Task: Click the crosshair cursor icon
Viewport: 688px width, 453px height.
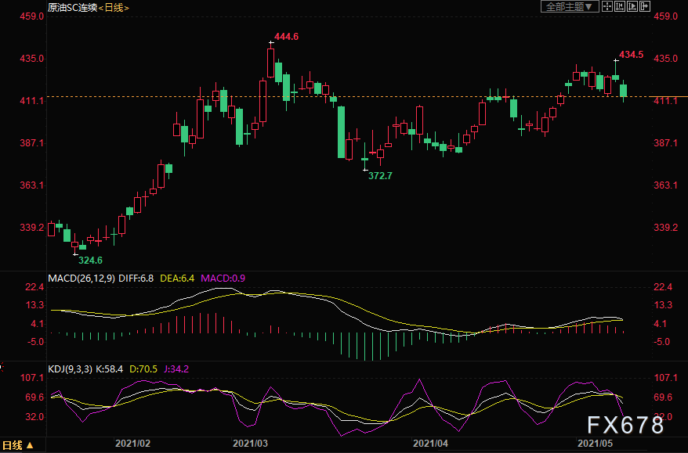Action: 608,6
